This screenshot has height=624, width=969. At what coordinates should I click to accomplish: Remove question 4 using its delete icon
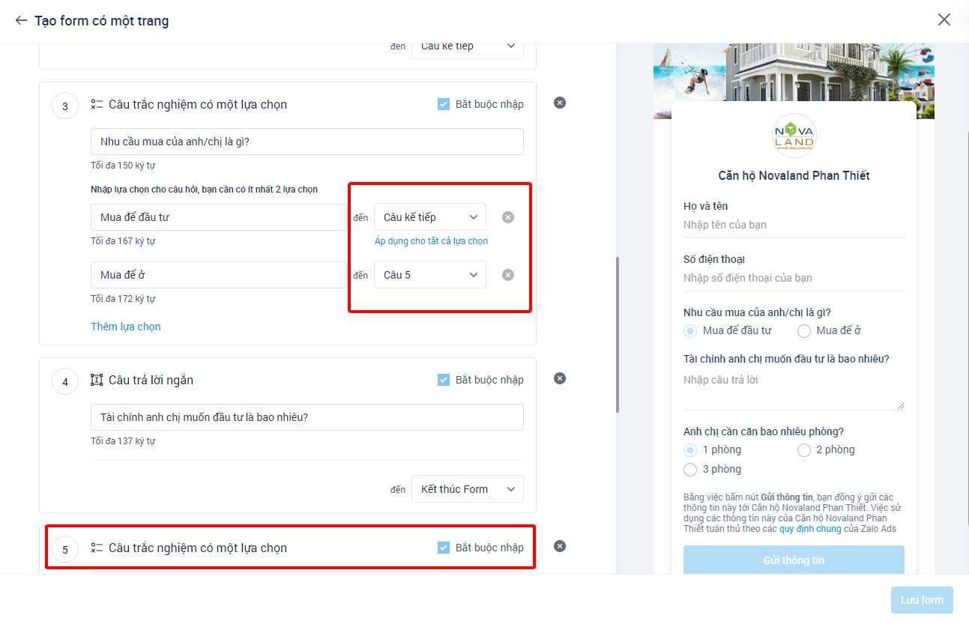click(x=559, y=378)
